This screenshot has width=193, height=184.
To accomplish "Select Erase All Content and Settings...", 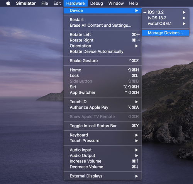I will coord(103,26).
